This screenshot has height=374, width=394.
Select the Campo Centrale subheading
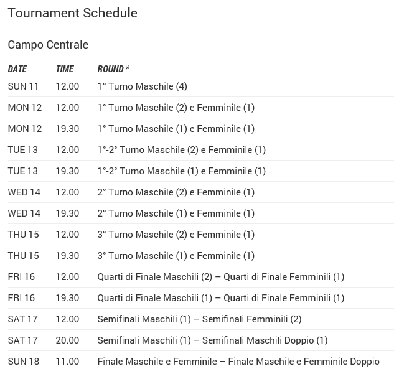pyautogui.click(x=48, y=45)
